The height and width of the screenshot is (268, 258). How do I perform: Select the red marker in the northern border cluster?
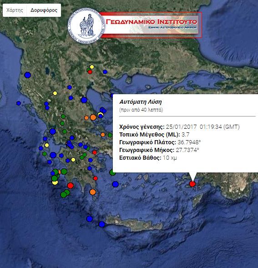(90, 72)
